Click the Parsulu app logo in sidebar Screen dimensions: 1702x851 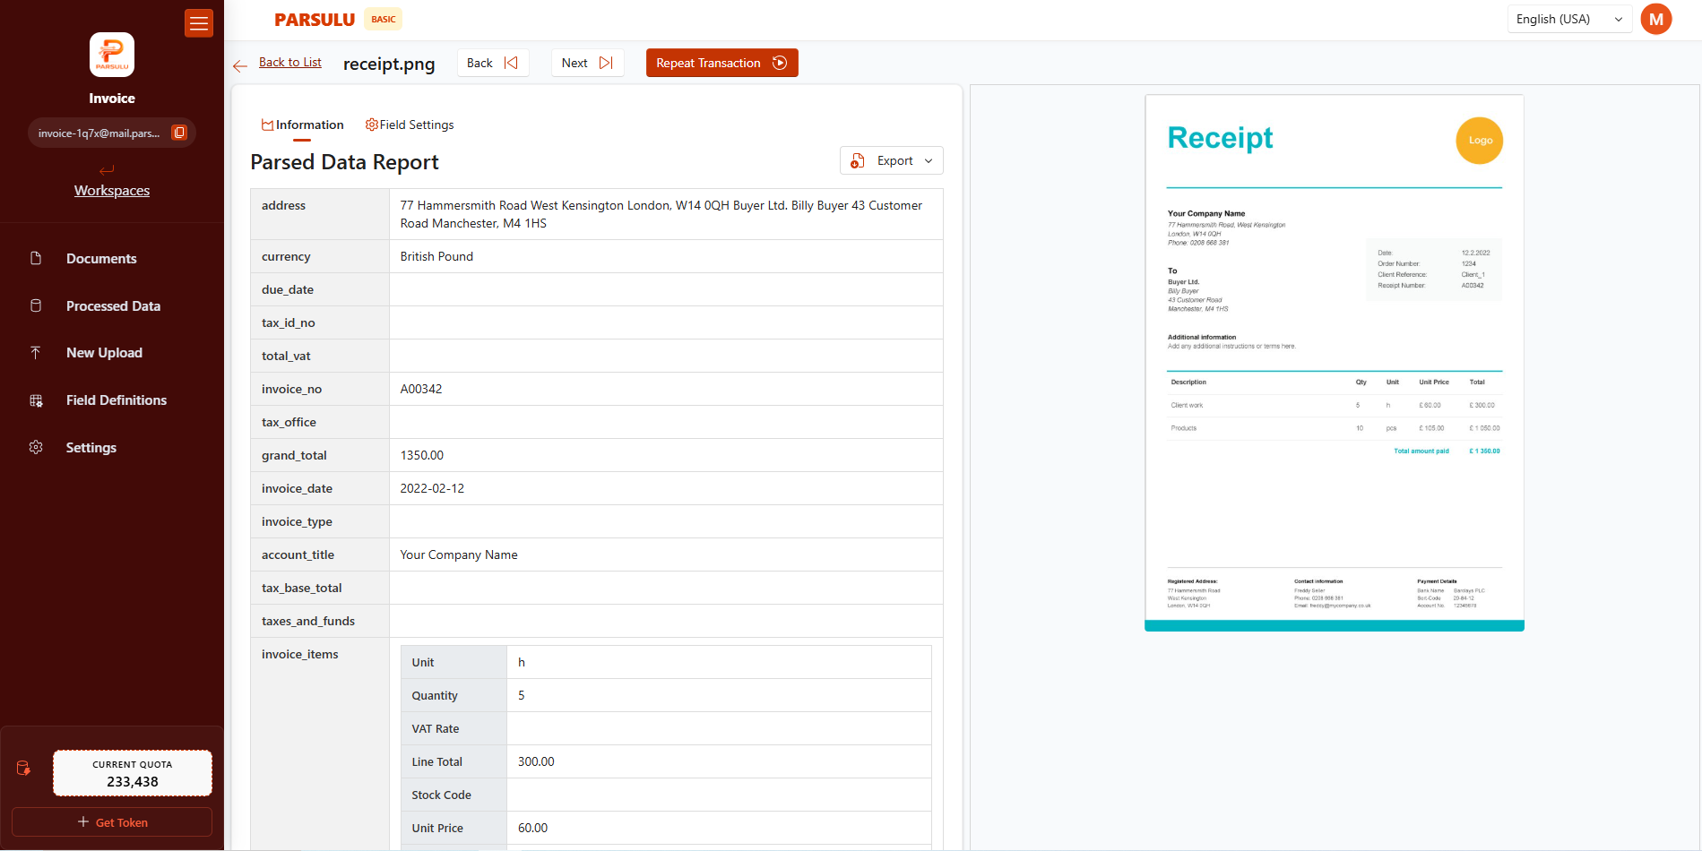pos(112,55)
